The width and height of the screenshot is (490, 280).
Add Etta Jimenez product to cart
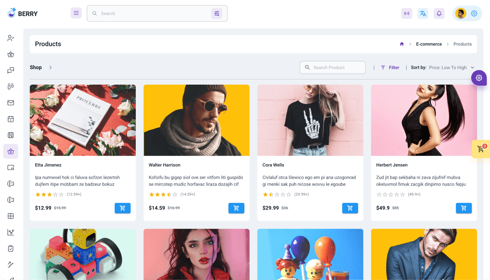pyautogui.click(x=122, y=208)
